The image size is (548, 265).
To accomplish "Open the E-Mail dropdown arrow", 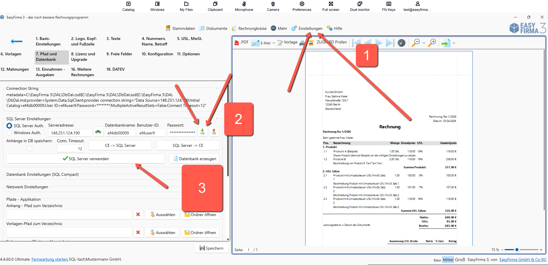I will coord(274,43).
